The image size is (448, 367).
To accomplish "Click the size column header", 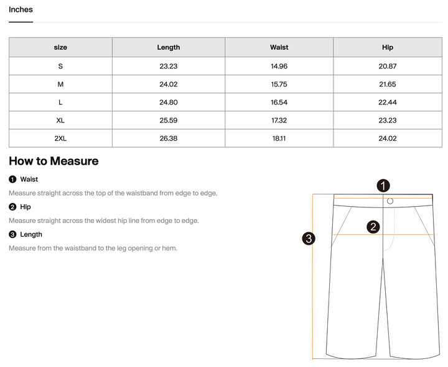I will 60,47.
